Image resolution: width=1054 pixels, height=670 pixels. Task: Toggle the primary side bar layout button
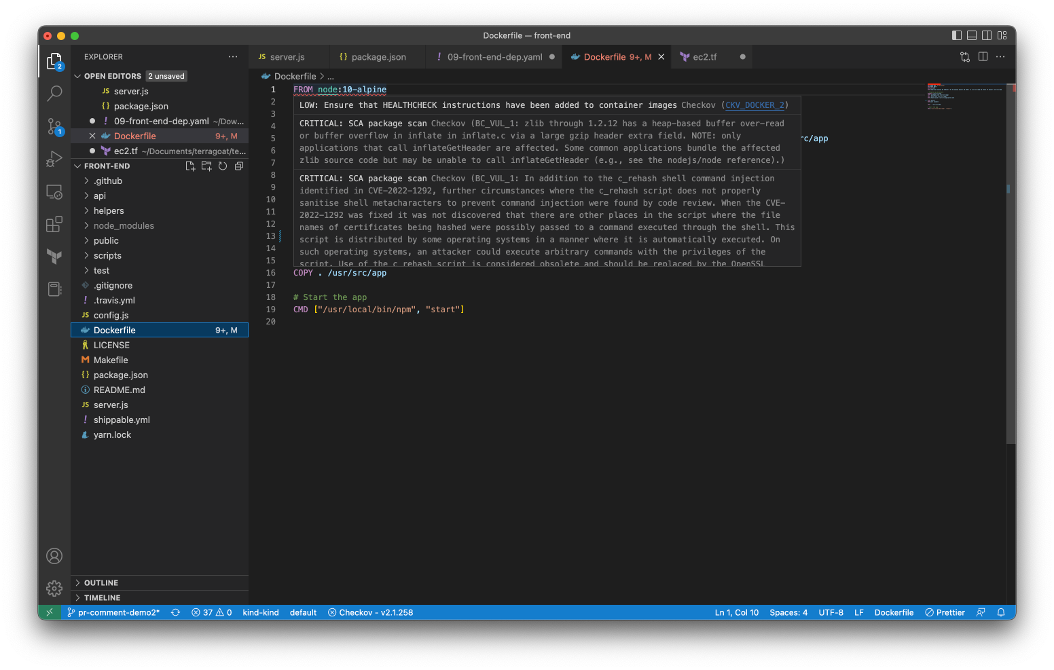pos(957,35)
